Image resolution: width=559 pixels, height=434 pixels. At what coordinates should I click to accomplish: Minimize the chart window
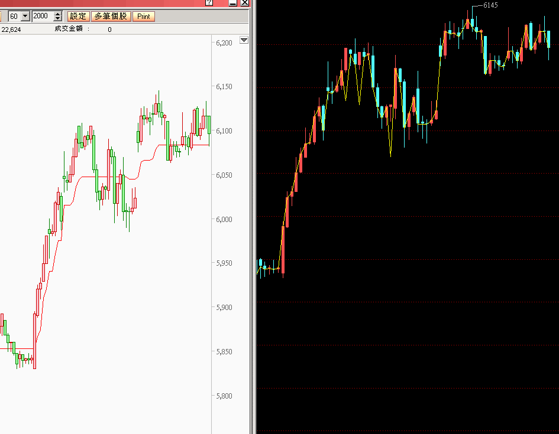coord(233,2)
